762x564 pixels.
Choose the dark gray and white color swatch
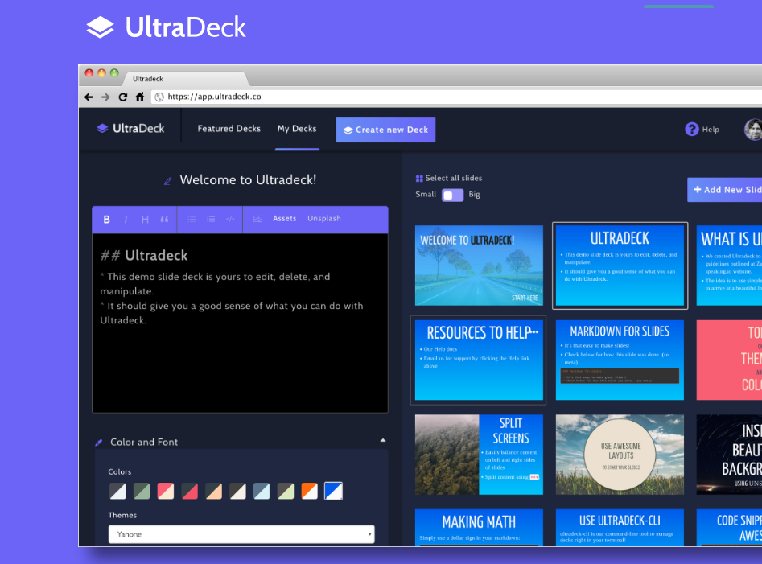[117, 491]
